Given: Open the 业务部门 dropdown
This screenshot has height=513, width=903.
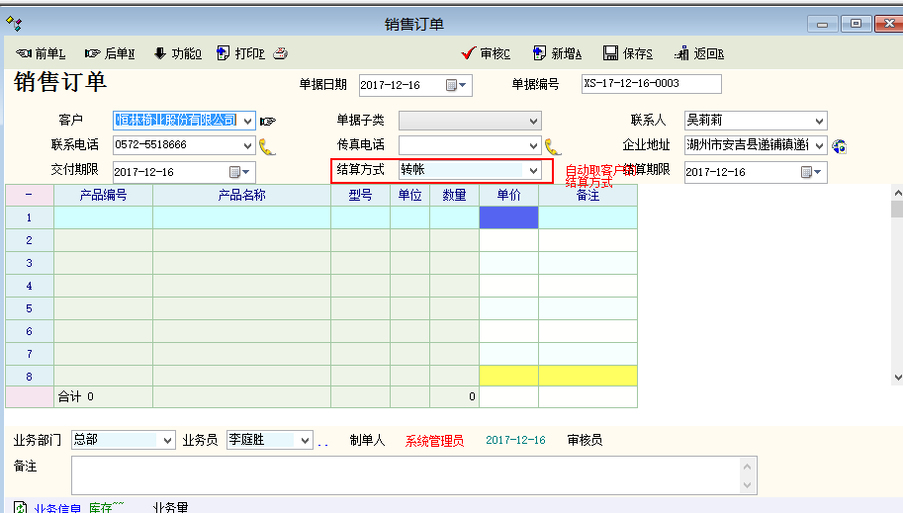Looking at the screenshot, I should (x=166, y=440).
